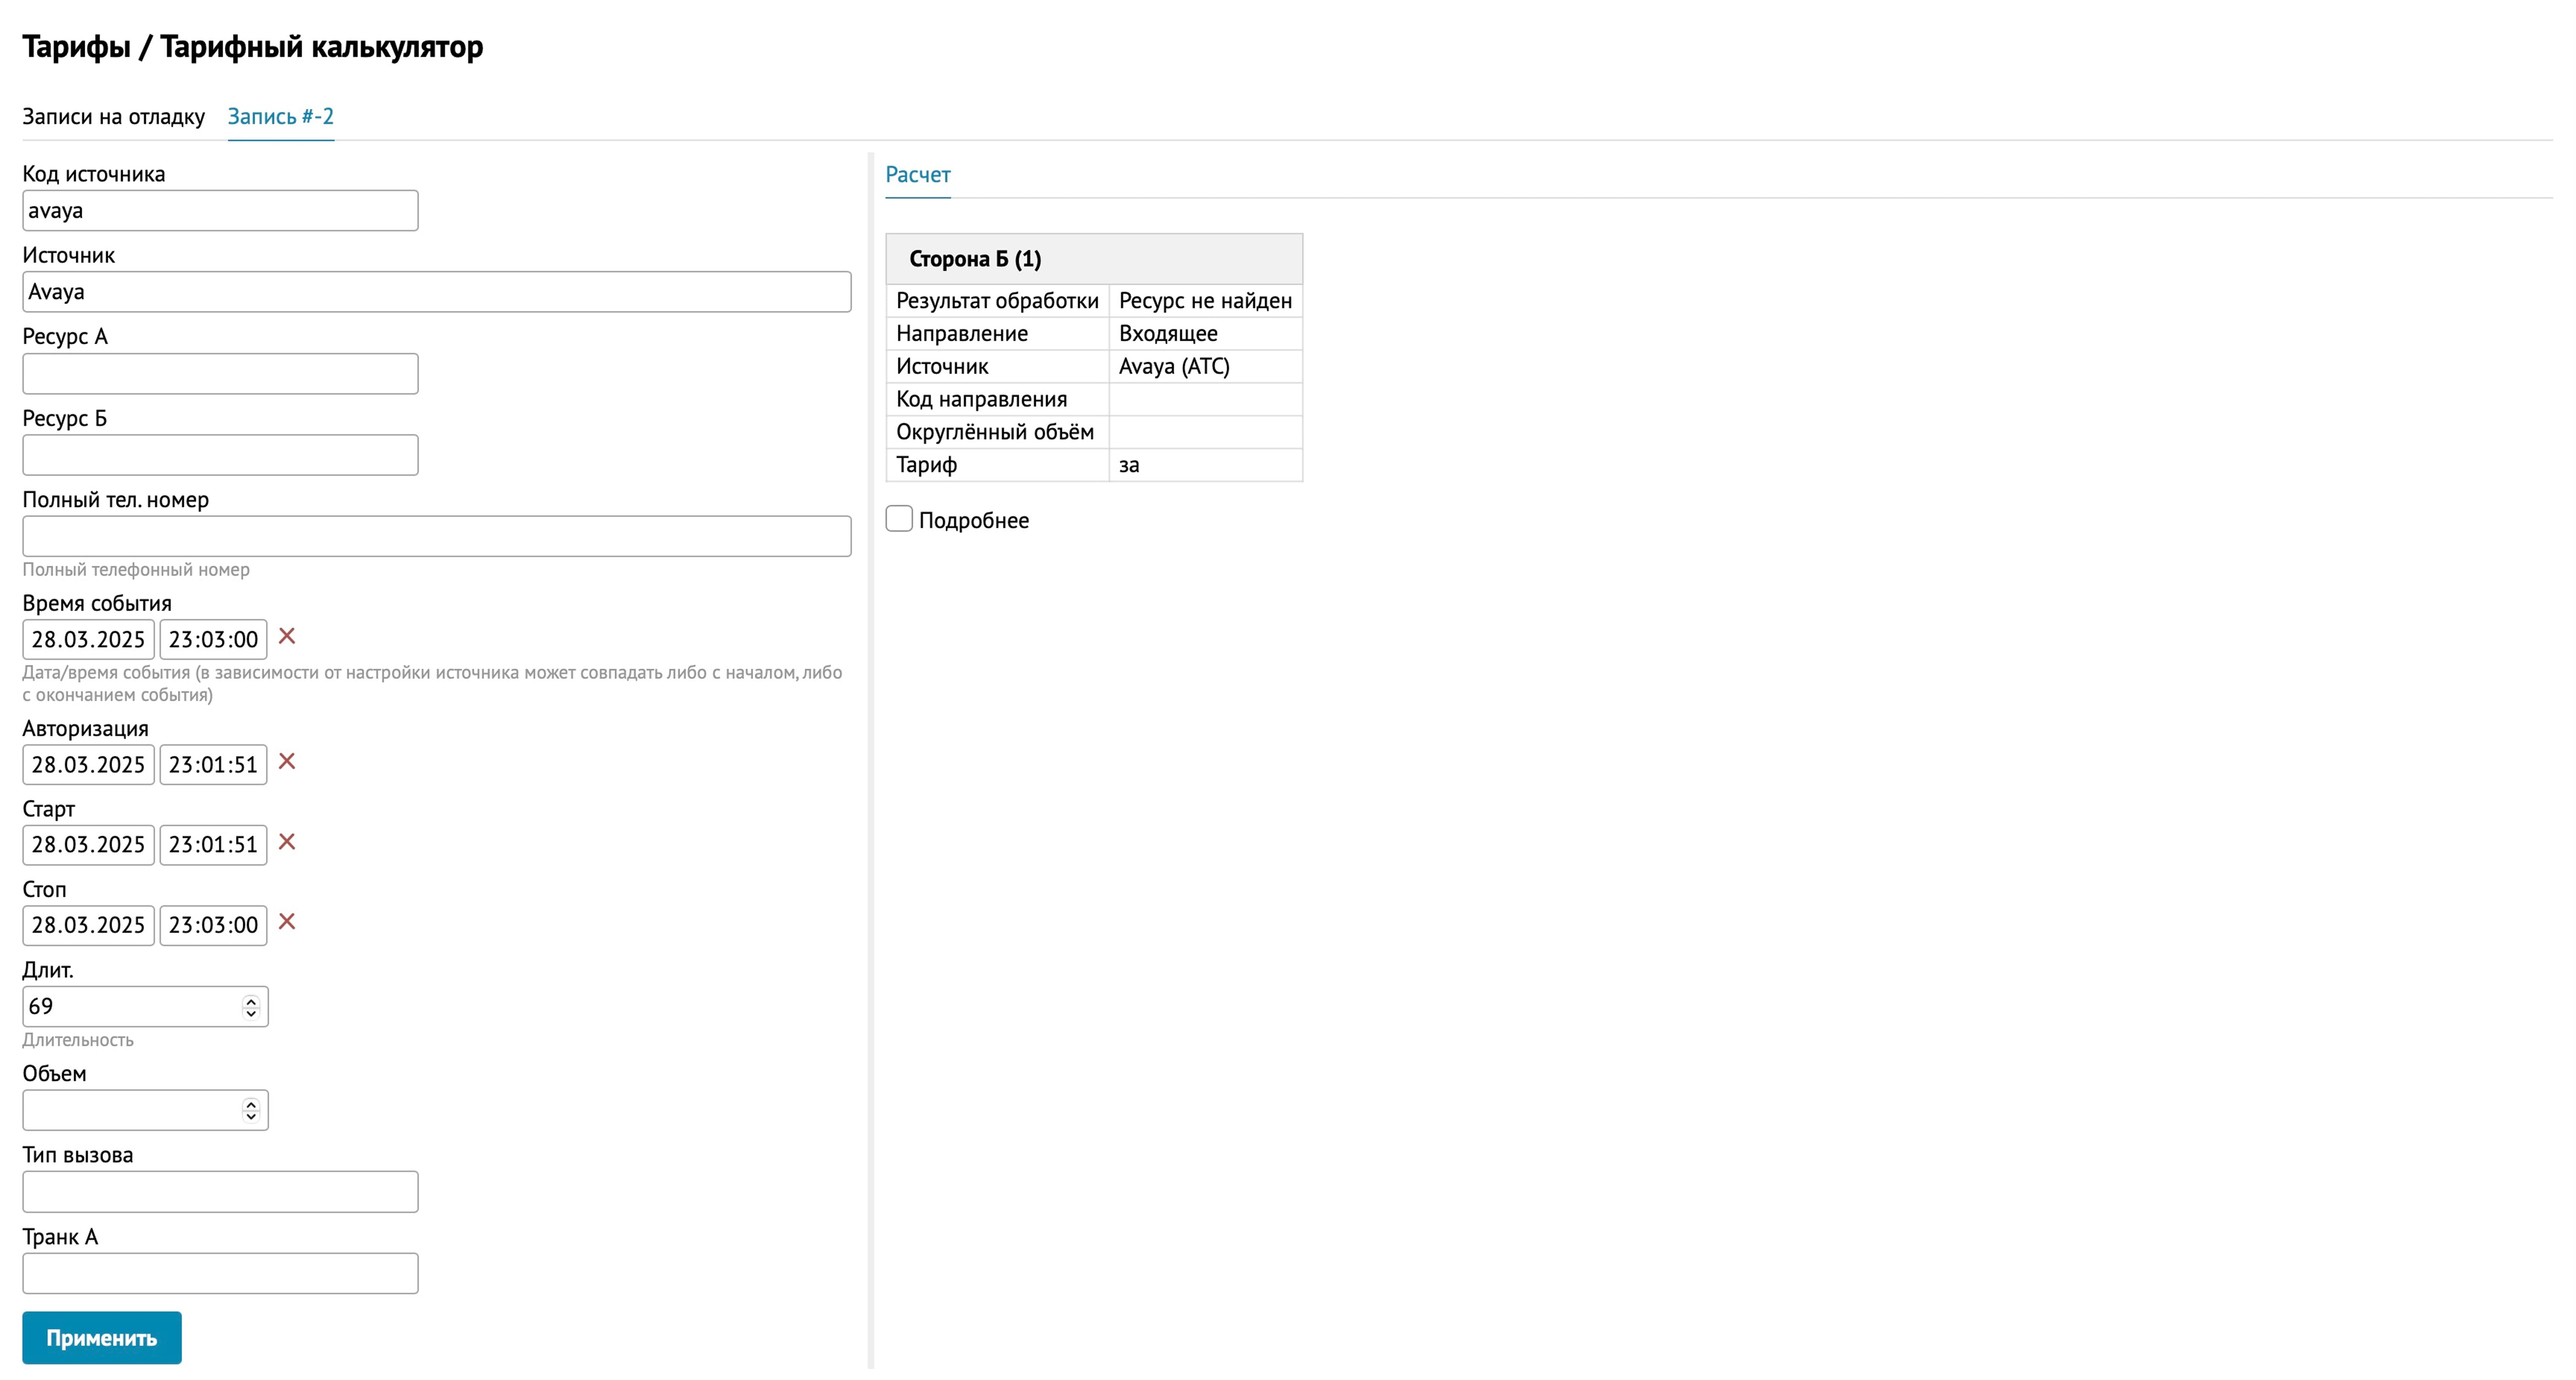Click the Источник input with Avaya
The height and width of the screenshot is (1380, 2576).
(x=437, y=292)
